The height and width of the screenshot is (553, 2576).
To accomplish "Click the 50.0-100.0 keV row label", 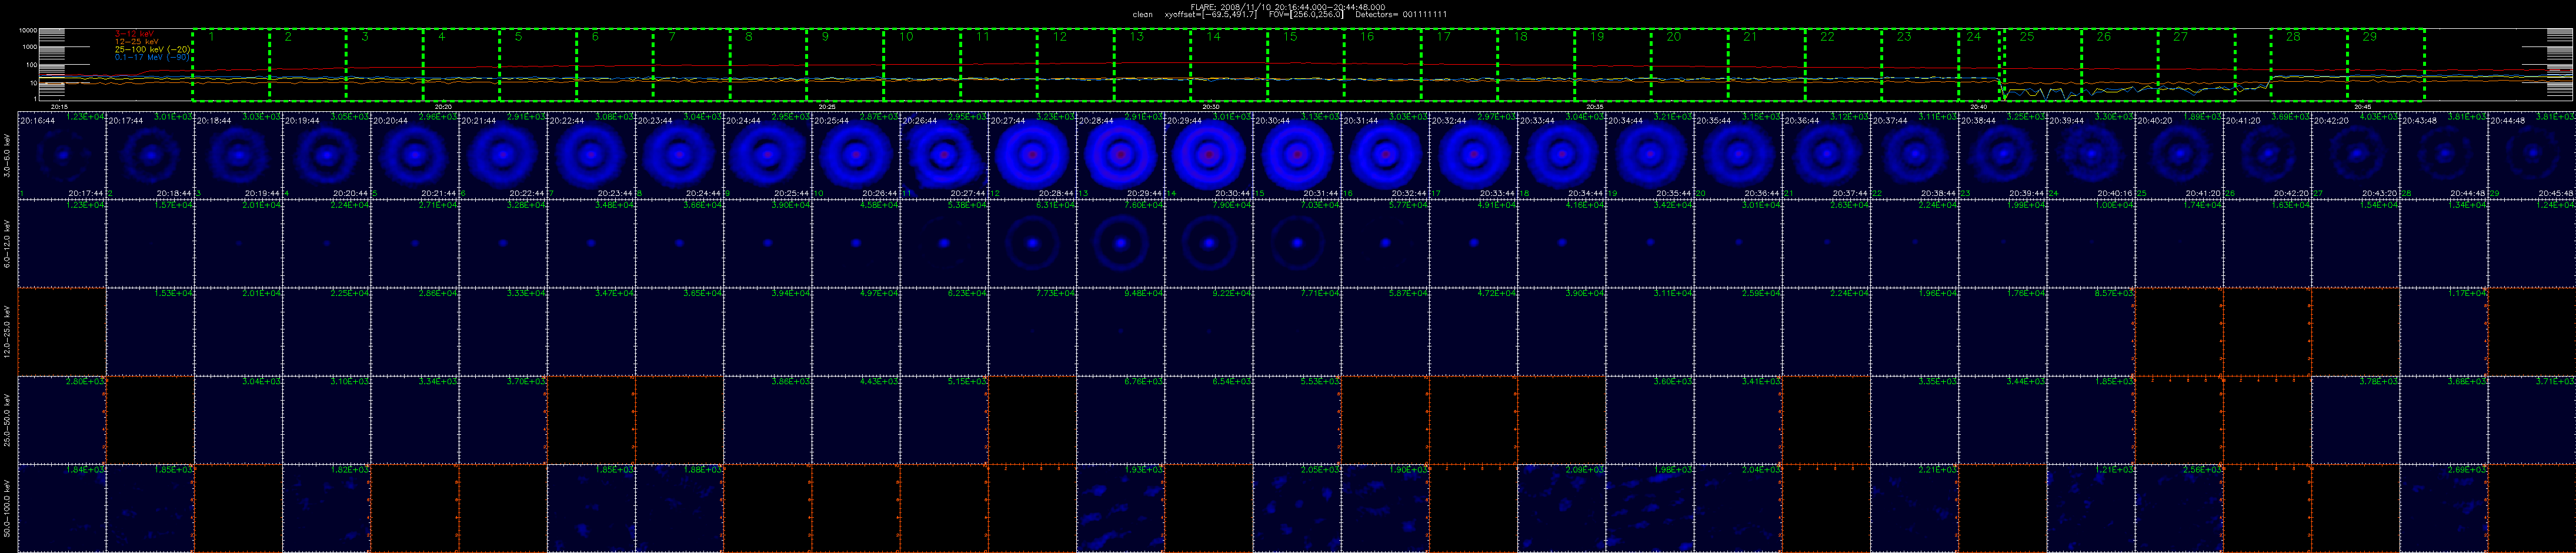I will [8, 508].
